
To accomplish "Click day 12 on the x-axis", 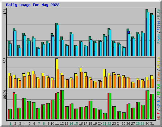I will click(62, 124).
